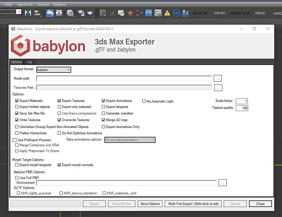Enable Export only selected

click(x=59, y=106)
